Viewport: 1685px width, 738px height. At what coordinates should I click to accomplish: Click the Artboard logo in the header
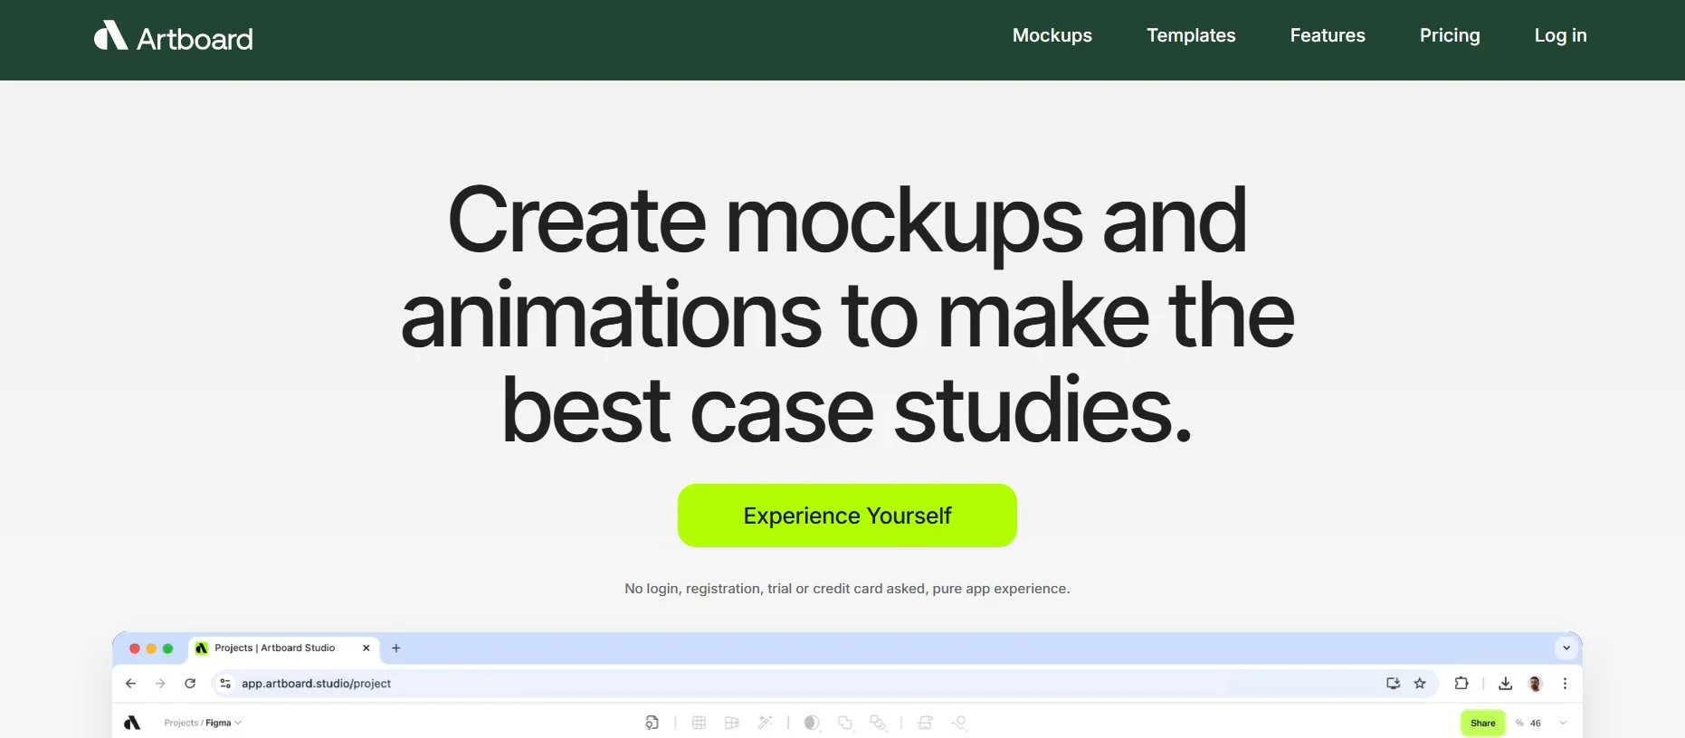point(174,36)
